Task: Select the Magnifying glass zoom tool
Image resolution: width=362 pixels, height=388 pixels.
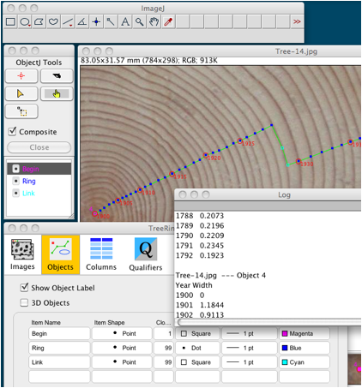Action: [140, 21]
